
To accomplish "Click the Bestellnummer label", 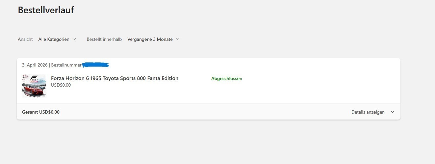I will tap(66, 65).
